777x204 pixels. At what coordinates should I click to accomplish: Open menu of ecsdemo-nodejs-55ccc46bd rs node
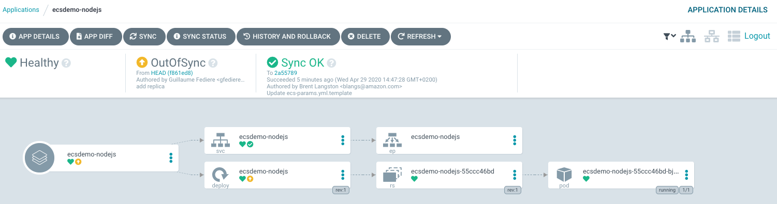pos(515,175)
